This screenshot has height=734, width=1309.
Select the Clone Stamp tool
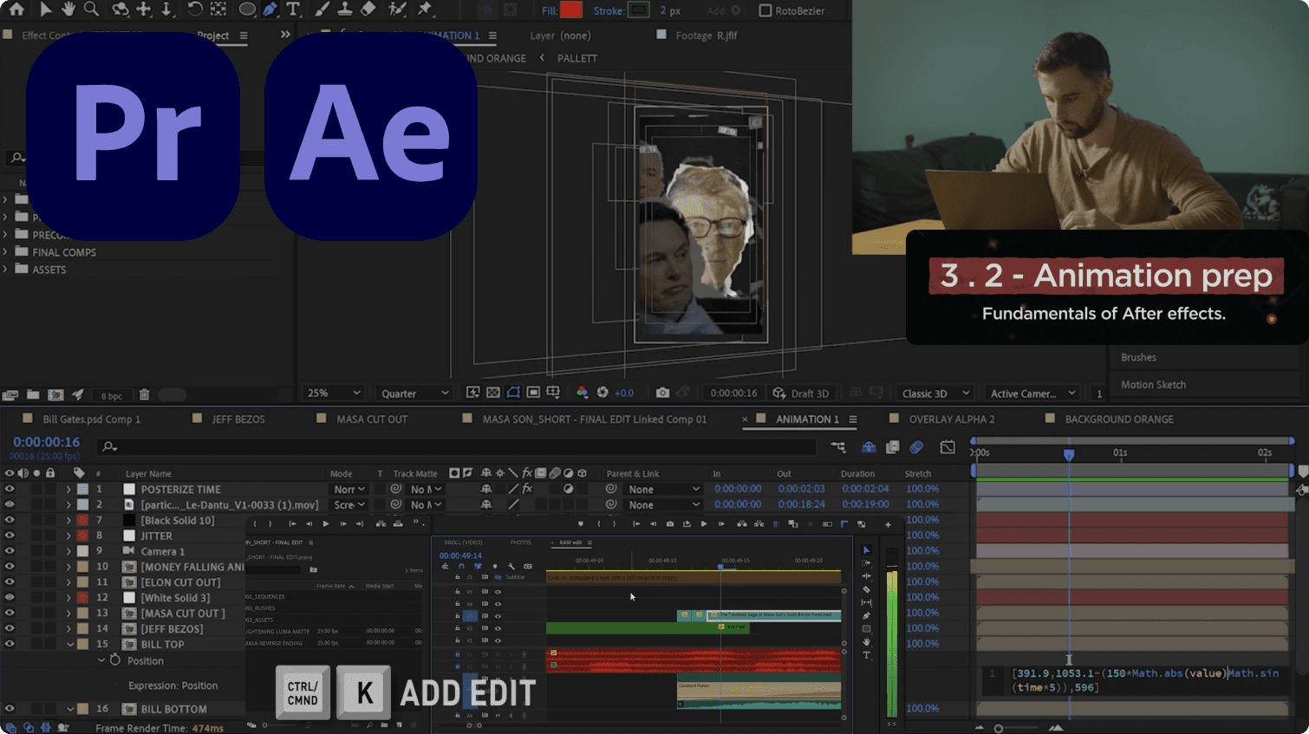click(x=344, y=10)
